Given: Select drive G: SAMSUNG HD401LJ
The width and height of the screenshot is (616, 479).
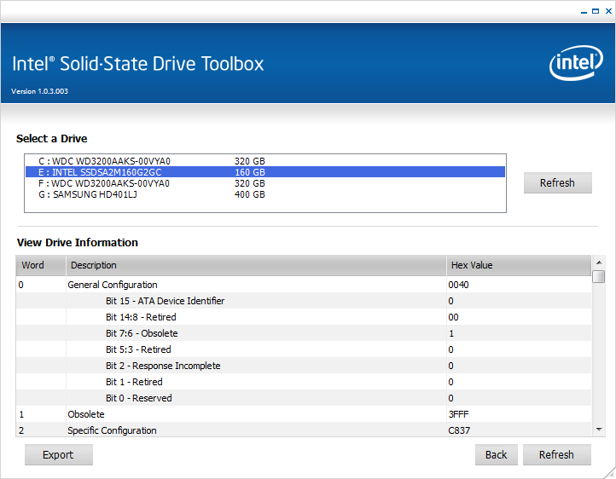Looking at the screenshot, I should tap(265, 194).
